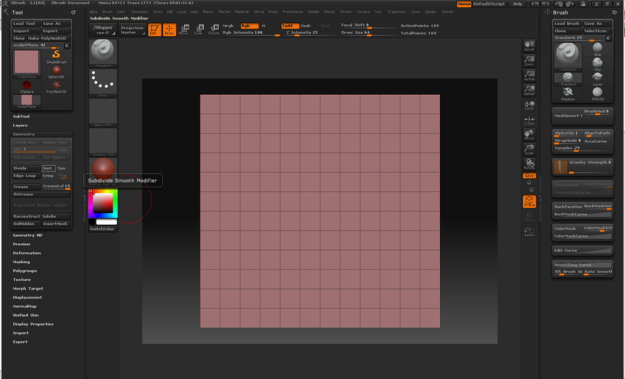Select the Lasso icon on right shelf

(x=529, y=232)
